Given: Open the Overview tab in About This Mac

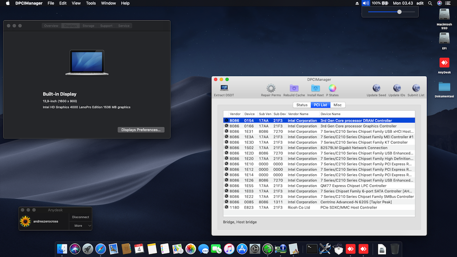Looking at the screenshot, I should (51, 26).
